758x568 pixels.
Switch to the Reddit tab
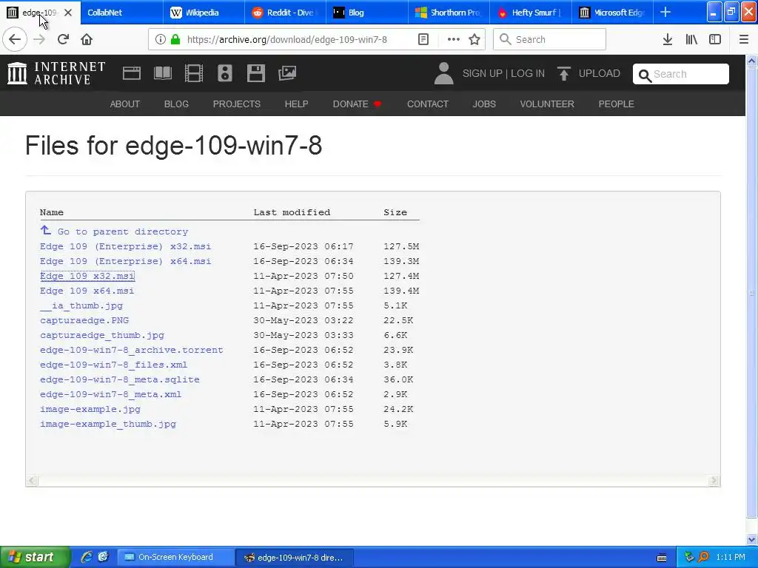pos(285,13)
